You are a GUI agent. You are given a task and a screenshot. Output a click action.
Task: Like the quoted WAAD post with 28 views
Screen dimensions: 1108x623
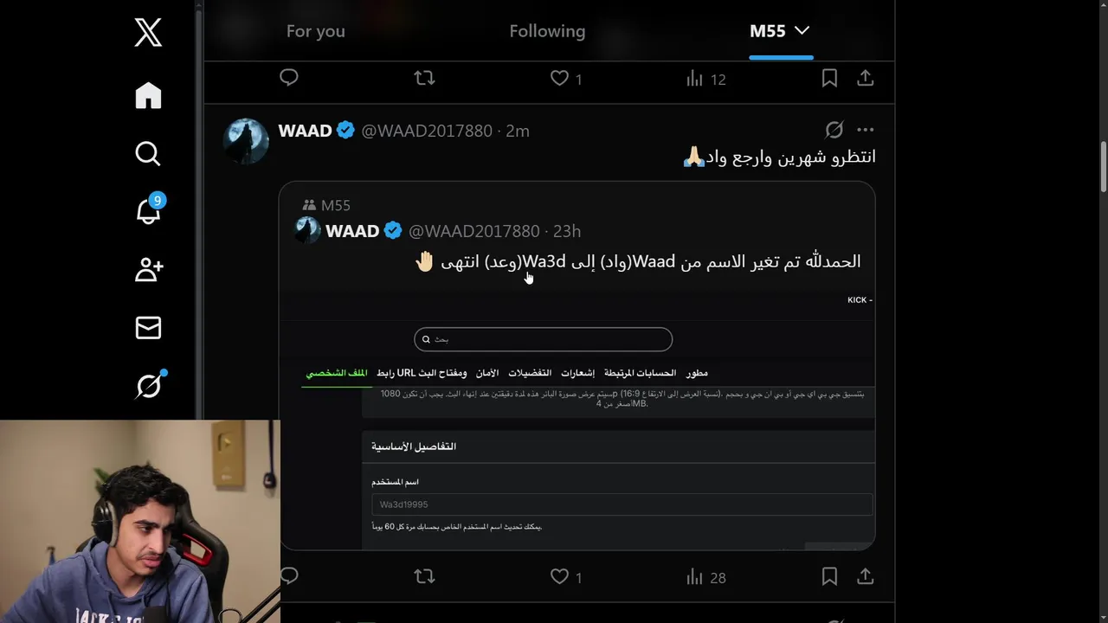559,576
